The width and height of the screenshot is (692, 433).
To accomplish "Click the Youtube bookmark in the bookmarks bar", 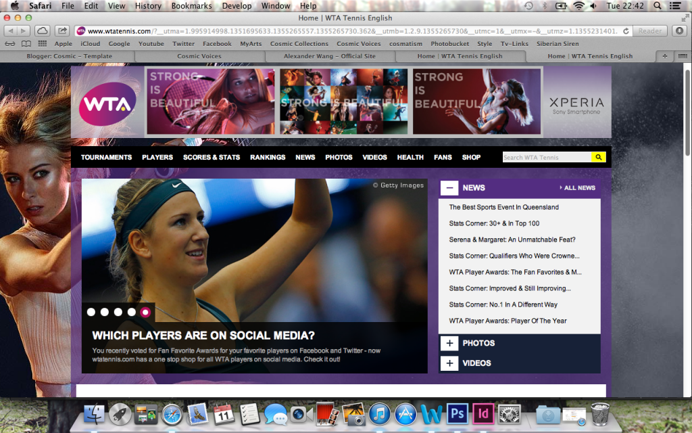I will point(151,44).
